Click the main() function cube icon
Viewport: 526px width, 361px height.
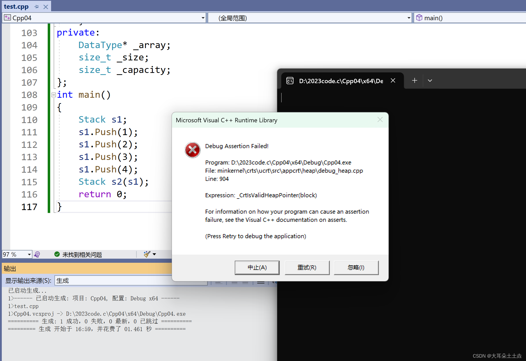point(419,18)
